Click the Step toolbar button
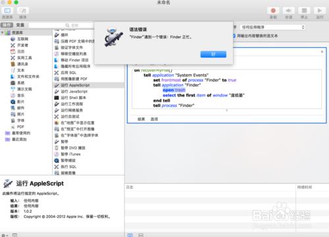Screen dimensions: 329x237 pyautogui.click(x=288, y=11)
